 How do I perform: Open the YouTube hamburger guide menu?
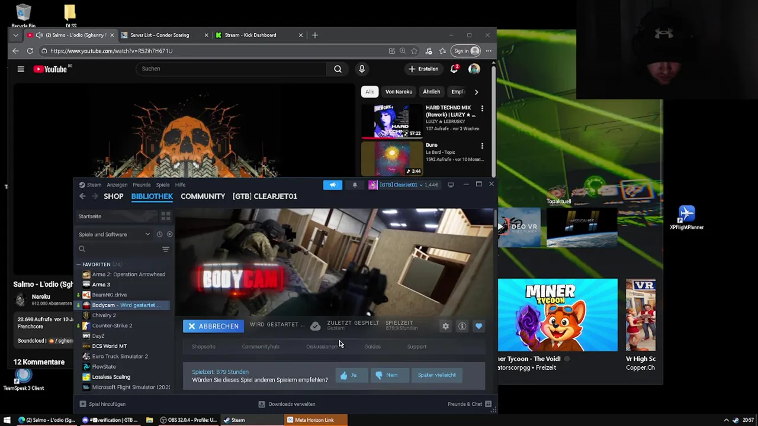(x=21, y=69)
